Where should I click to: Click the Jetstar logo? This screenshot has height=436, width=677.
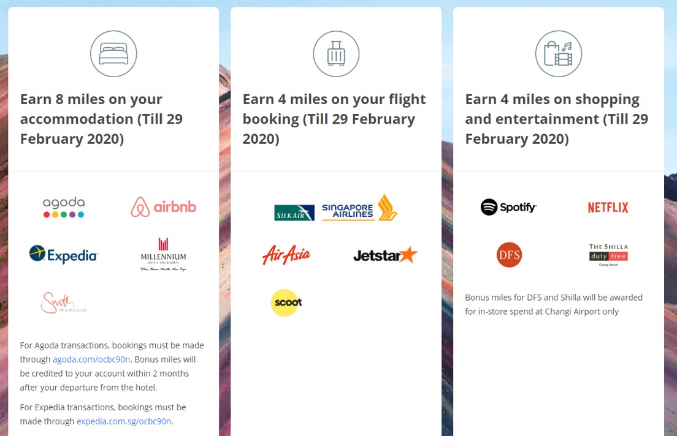[386, 255]
